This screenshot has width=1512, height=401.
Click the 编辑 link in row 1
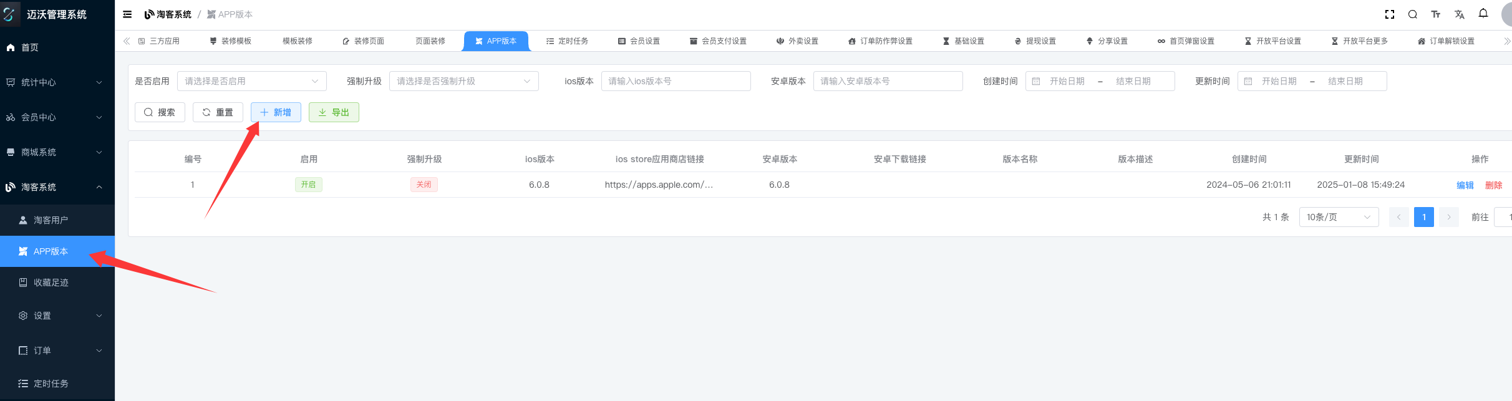click(x=1465, y=185)
